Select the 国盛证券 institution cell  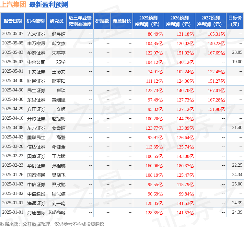pyautogui.click(x=36, y=156)
